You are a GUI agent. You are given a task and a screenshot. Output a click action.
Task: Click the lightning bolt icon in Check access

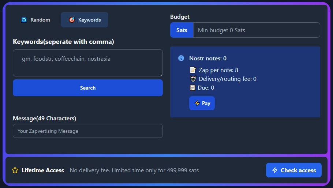click(x=275, y=170)
